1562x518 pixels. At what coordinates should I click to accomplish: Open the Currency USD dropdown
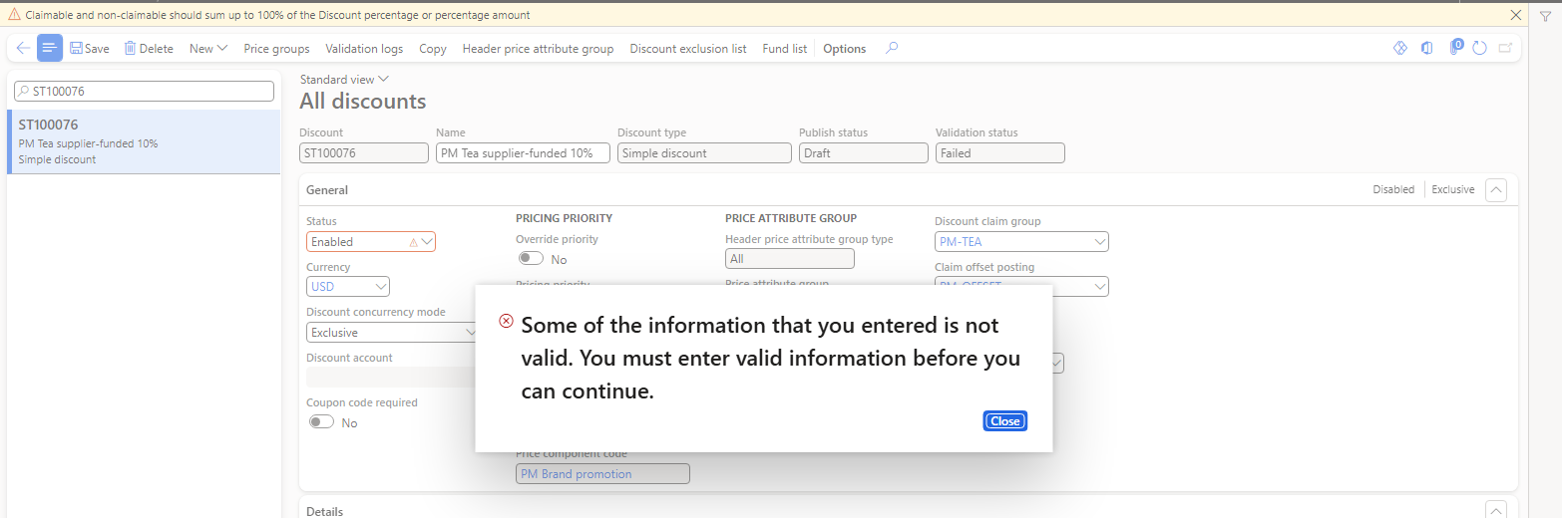(x=348, y=287)
